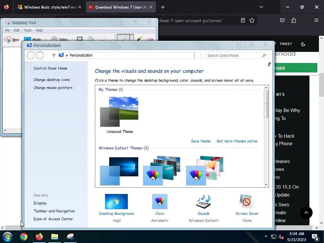This screenshot has height=243, width=324.
Task: Open Taskbar and Navigation link
Action: point(54,211)
